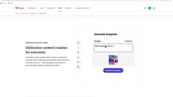
Task: Open site search with the magnifier icon
Action: coord(145,8)
